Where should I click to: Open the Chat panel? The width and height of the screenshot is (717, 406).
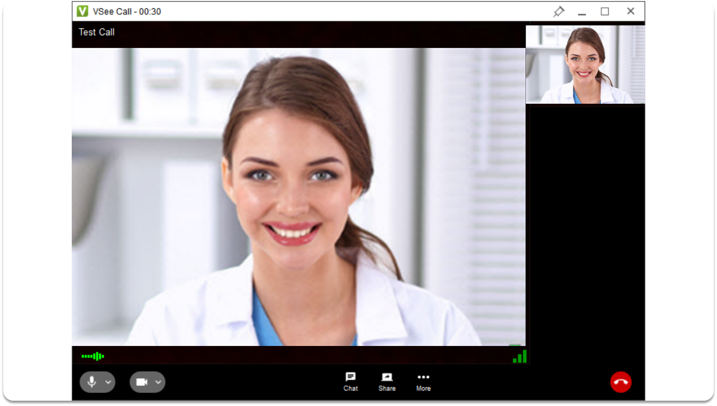(350, 382)
